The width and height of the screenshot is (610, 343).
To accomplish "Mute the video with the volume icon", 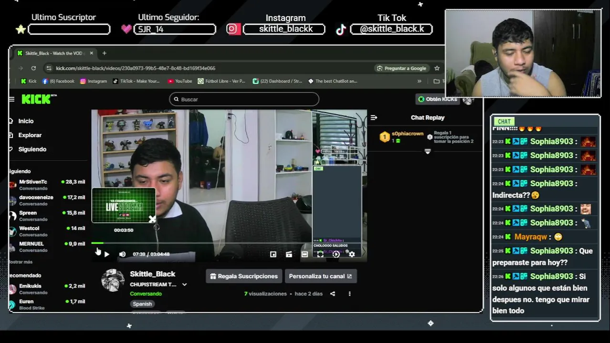I will click(122, 254).
